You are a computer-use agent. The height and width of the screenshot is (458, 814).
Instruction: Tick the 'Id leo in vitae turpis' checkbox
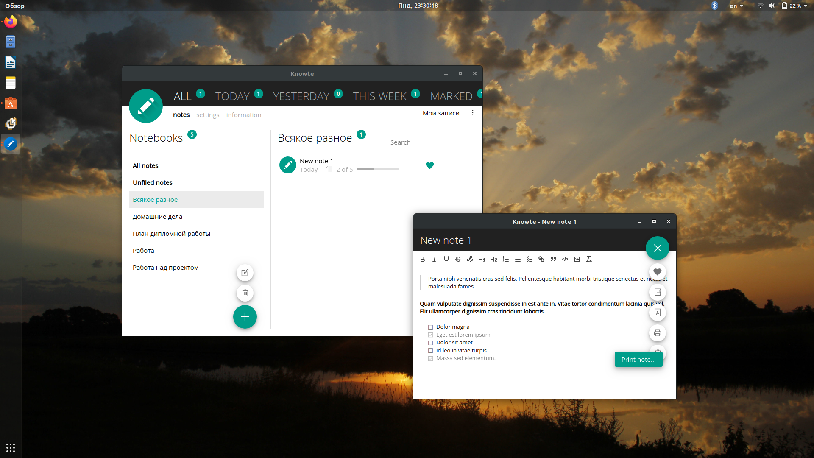pyautogui.click(x=431, y=351)
